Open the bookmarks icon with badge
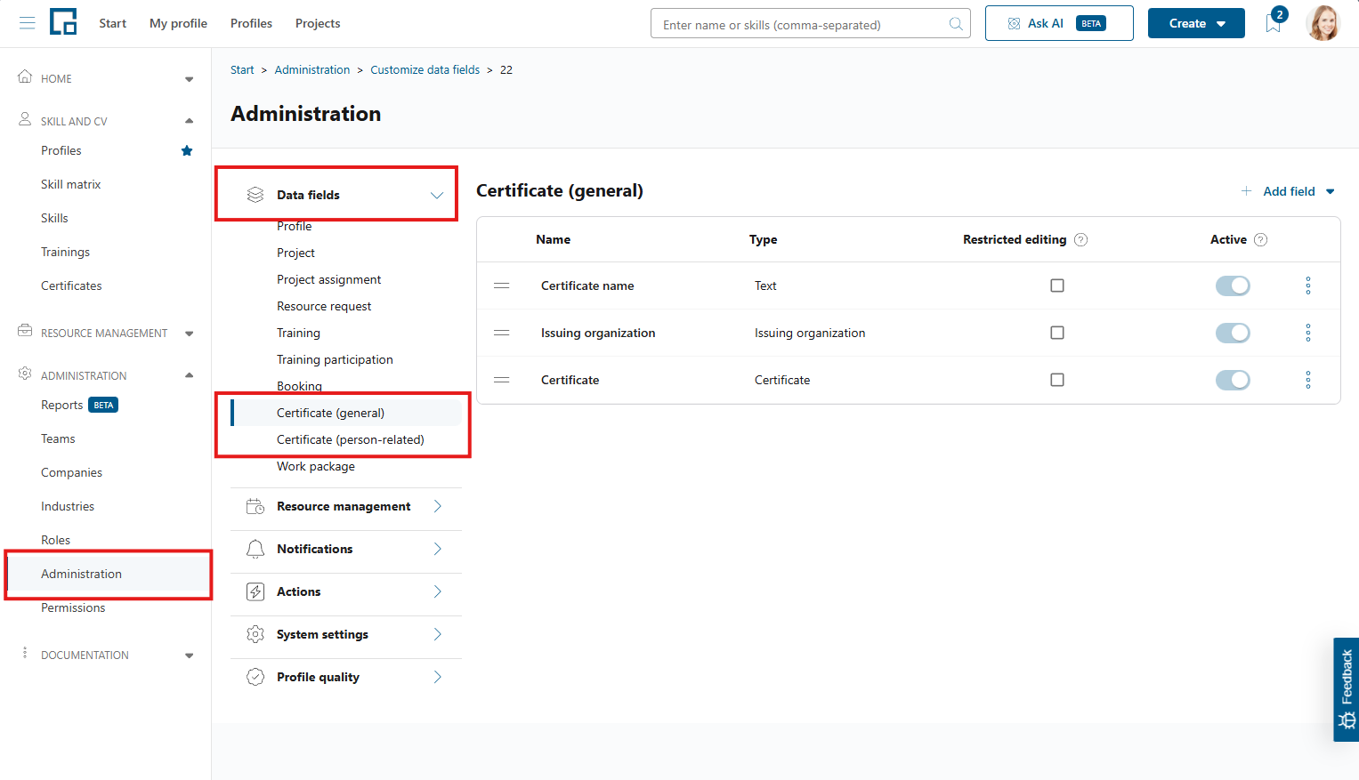This screenshot has width=1359, height=780. [1274, 22]
